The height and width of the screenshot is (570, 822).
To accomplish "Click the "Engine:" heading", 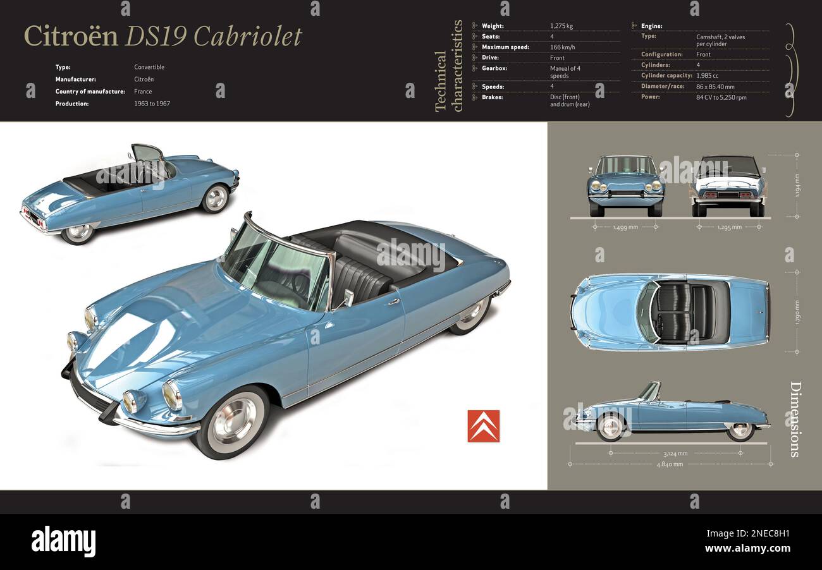I will (652, 27).
